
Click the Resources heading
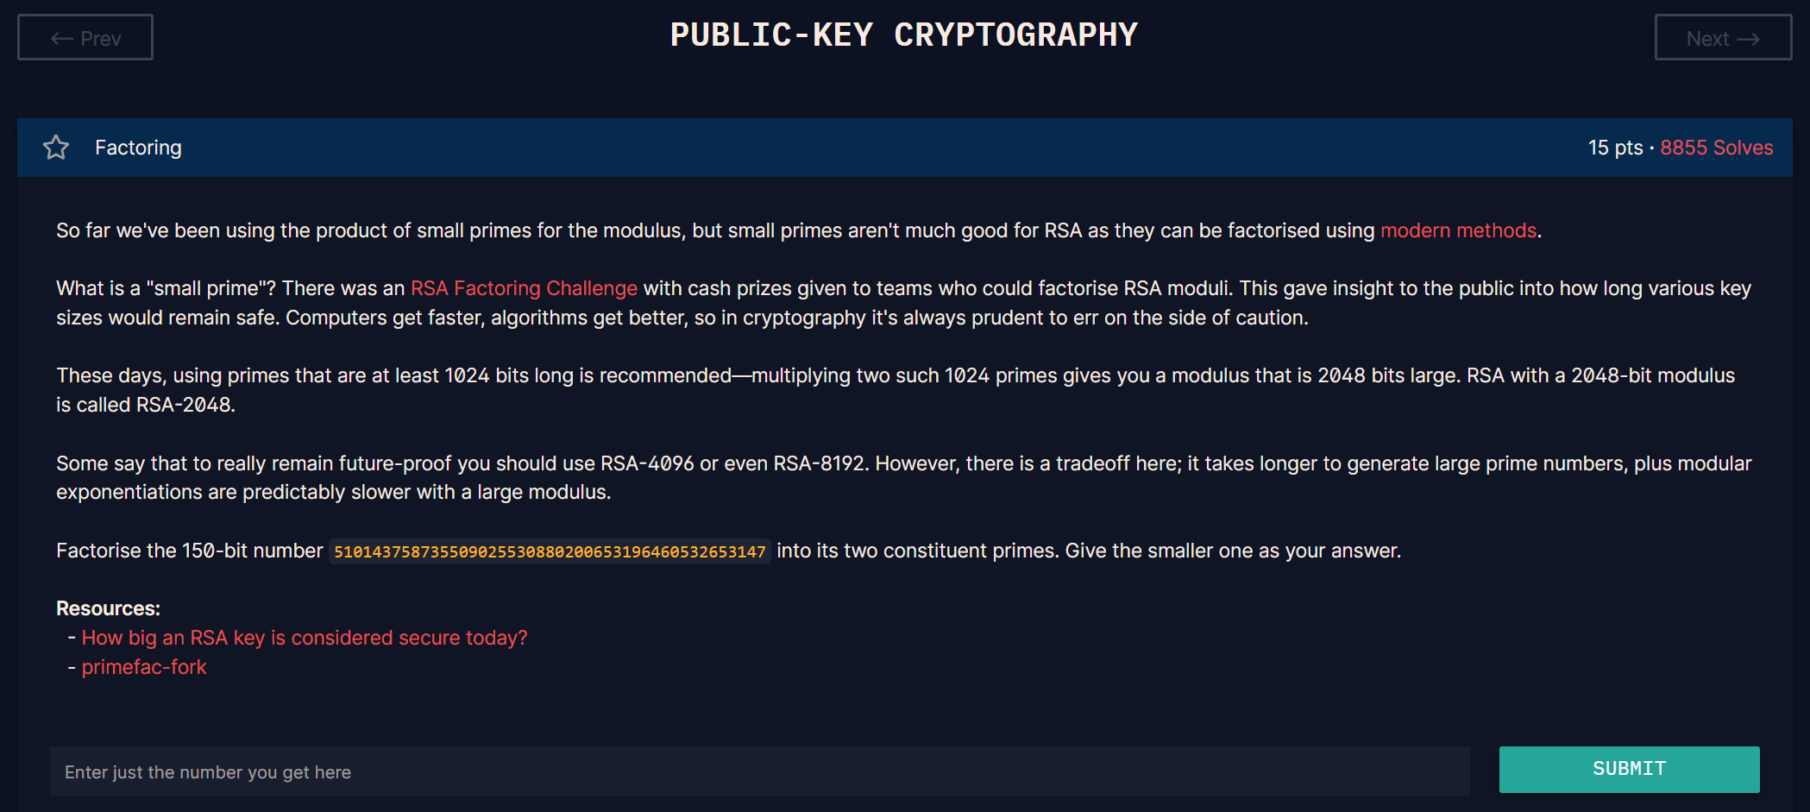108,608
